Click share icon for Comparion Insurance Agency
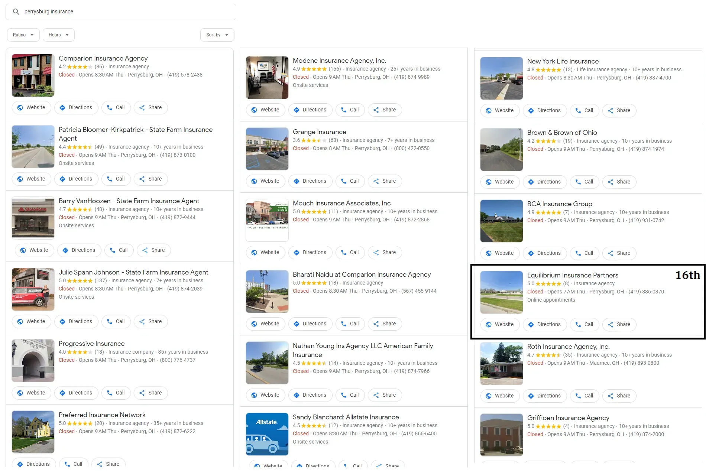706x471 pixels. tap(142, 108)
